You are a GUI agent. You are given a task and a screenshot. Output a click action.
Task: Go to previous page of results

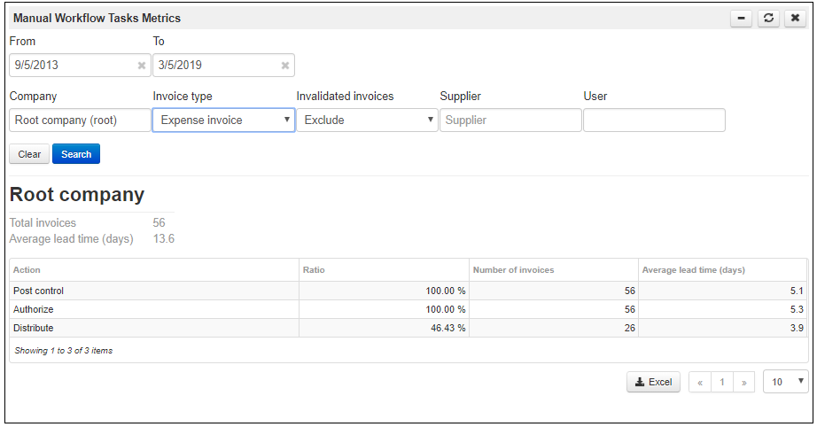pyautogui.click(x=700, y=382)
